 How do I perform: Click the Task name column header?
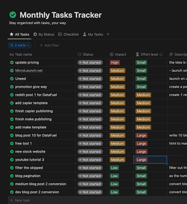23,54
